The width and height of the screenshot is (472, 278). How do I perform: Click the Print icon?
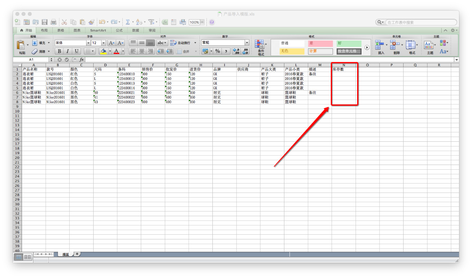[x=53, y=22]
